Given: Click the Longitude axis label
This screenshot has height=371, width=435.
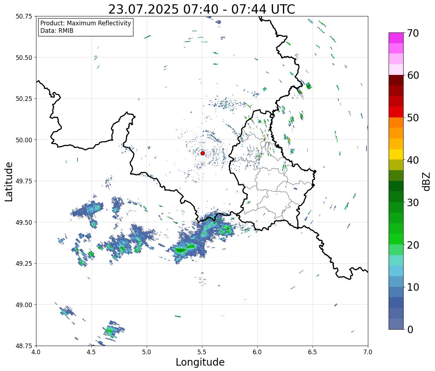Looking at the screenshot, I should (200, 362).
